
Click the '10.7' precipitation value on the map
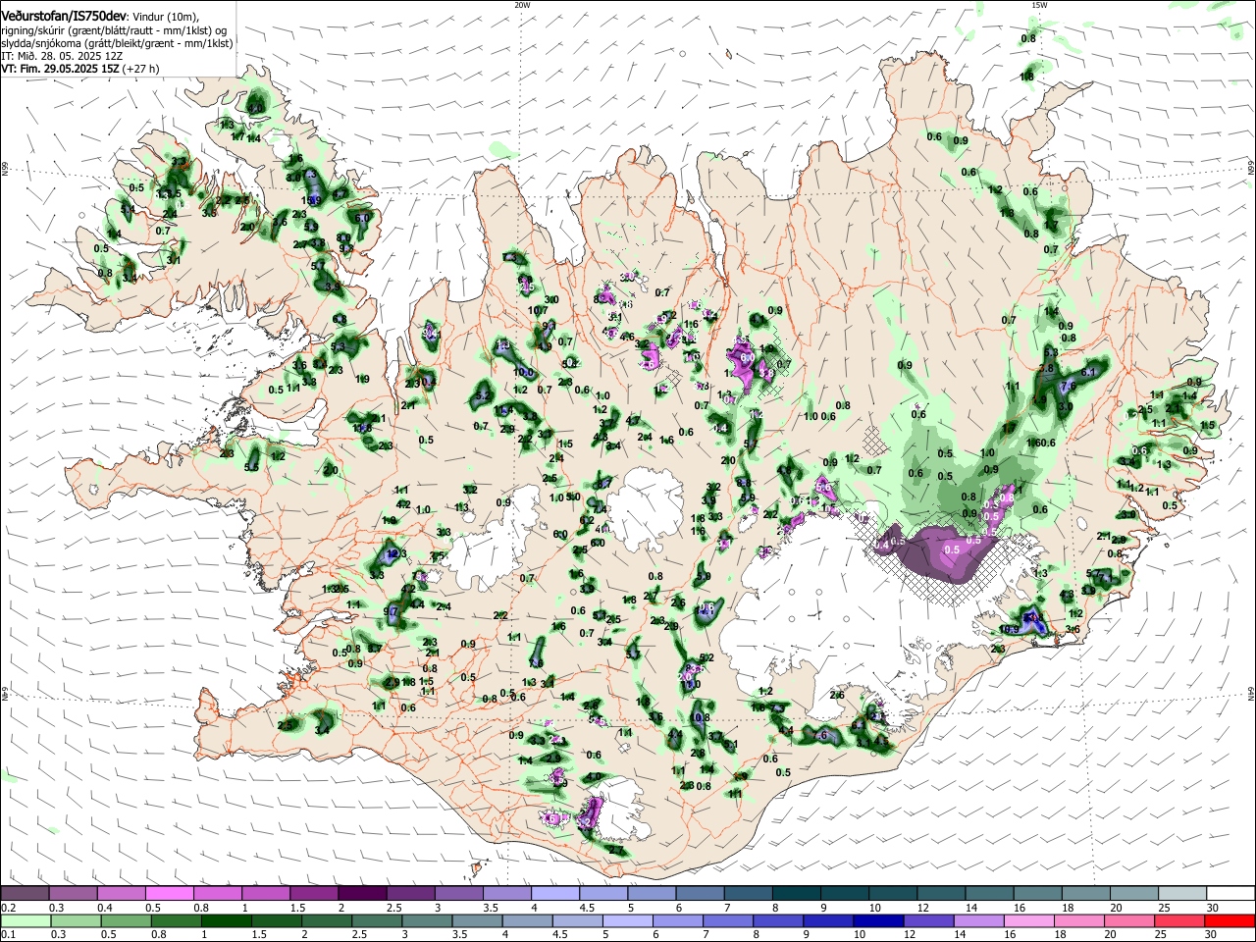point(538,311)
